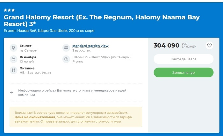
Task: Click the НВ - Завтрак, Ужин meal plan
Action: point(35,73)
